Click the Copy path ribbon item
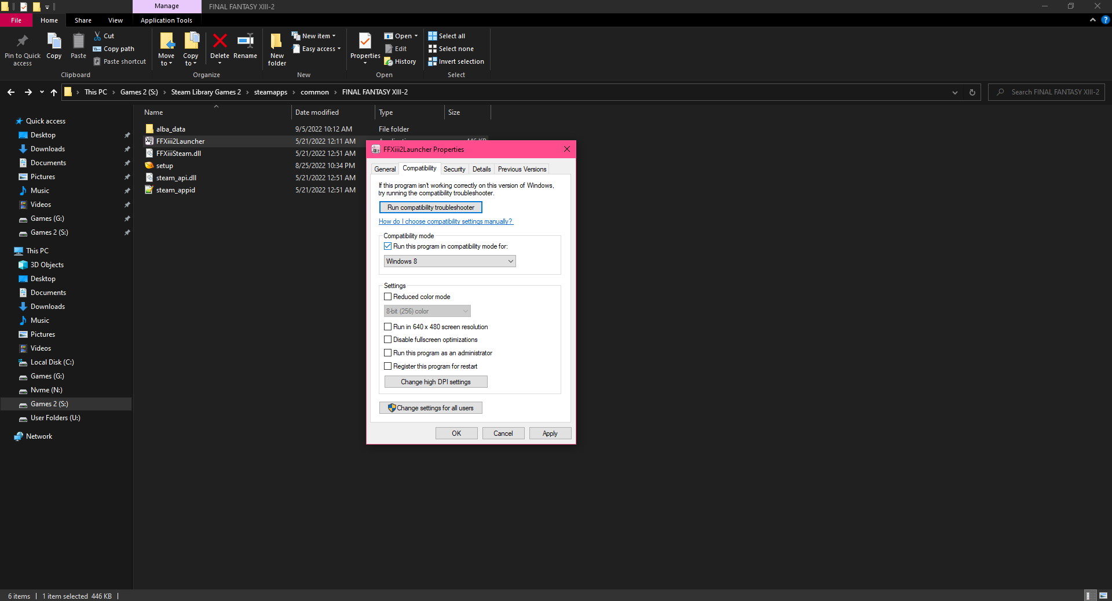Screen dimensions: 1112x601 tap(114, 49)
